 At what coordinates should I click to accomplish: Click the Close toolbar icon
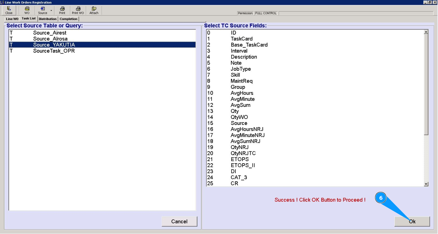(x=9, y=10)
